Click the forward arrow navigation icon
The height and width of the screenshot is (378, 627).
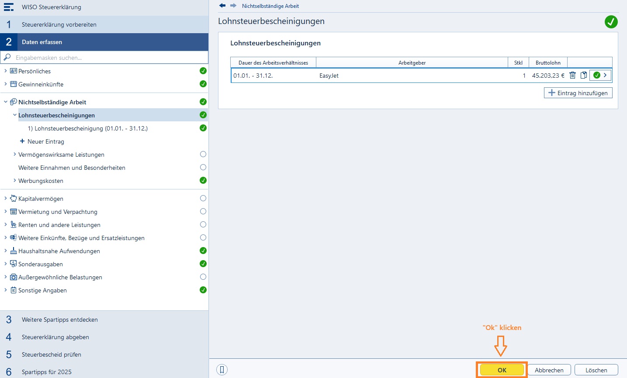tap(233, 6)
